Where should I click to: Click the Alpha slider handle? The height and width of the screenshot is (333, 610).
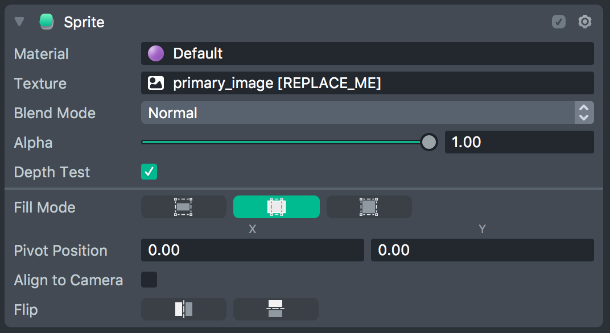click(428, 142)
